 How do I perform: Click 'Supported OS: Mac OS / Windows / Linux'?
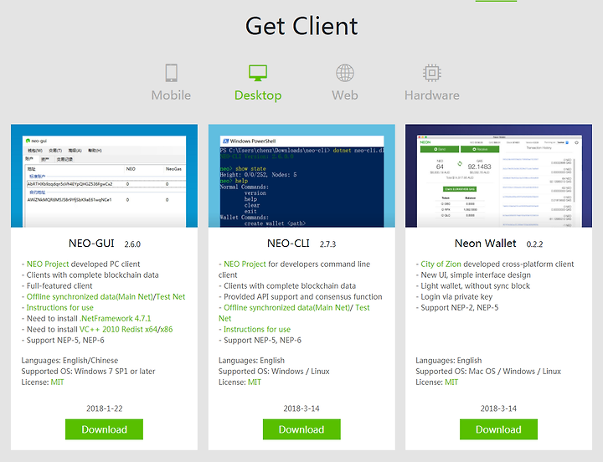(x=488, y=372)
